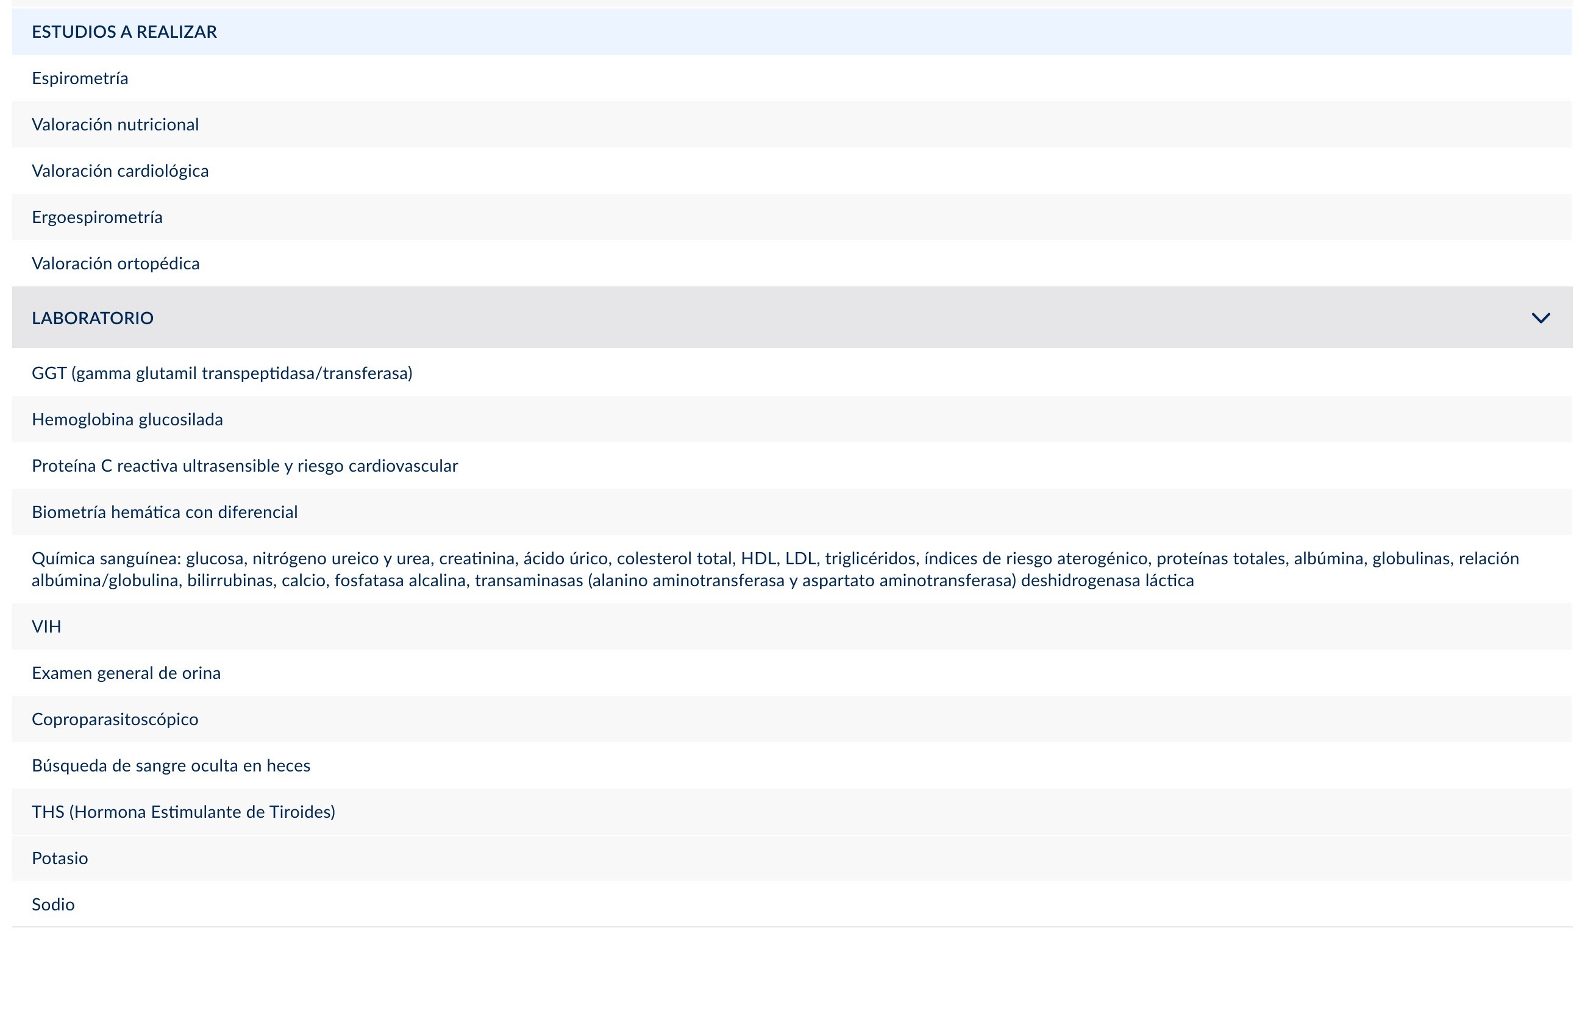The height and width of the screenshot is (1014, 1585).
Task: Click the Coproparasitoscópico entry
Action: pyautogui.click(x=791, y=719)
